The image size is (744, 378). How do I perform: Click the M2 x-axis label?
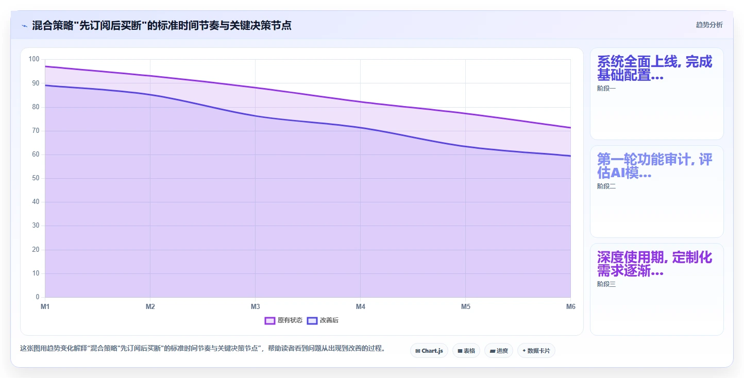click(x=150, y=307)
